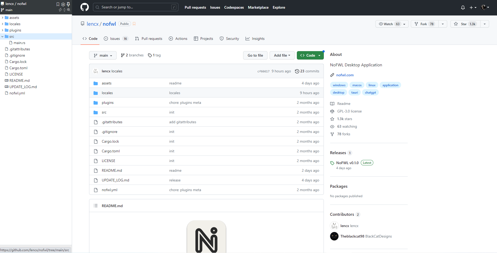Collapse all folders icon in Octotree sidebar
This screenshot has height=253, width=497.
[64, 10]
